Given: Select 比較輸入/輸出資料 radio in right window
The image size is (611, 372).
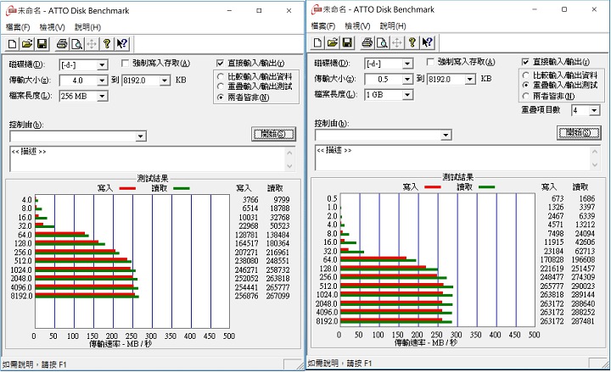Looking at the screenshot, I should 525,75.
